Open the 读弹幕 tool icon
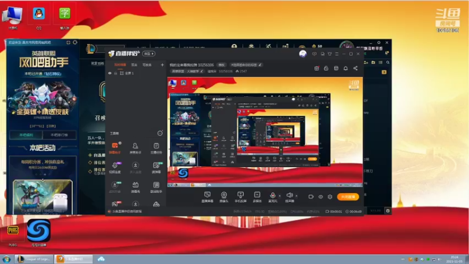The width and height of the screenshot is (469, 264). point(156,167)
